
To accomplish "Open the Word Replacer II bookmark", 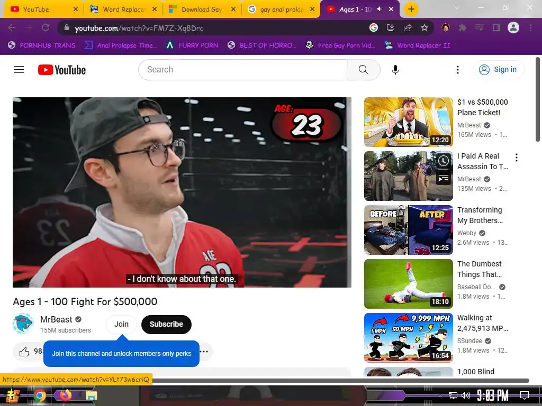I will [418, 45].
